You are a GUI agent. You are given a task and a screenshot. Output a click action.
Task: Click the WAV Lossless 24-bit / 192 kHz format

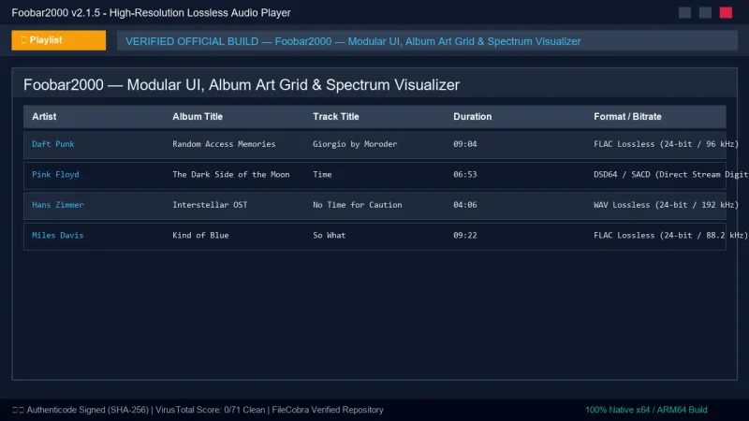(666, 205)
